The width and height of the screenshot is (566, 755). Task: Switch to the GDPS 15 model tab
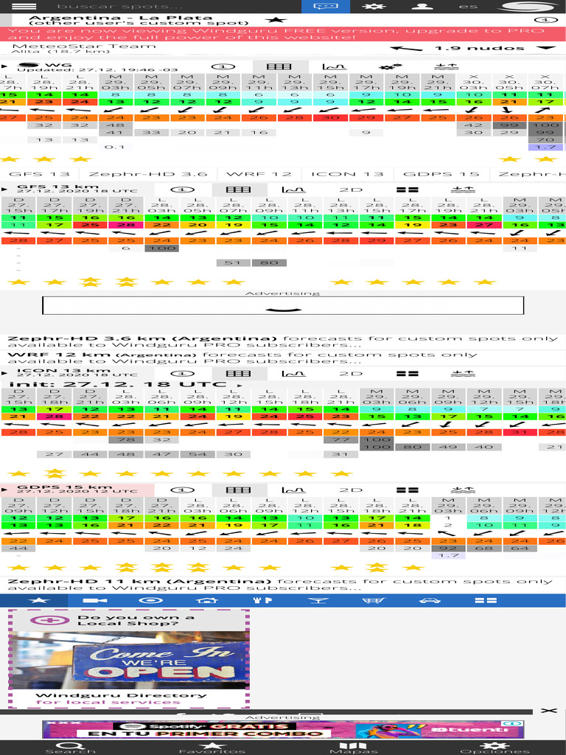[441, 174]
